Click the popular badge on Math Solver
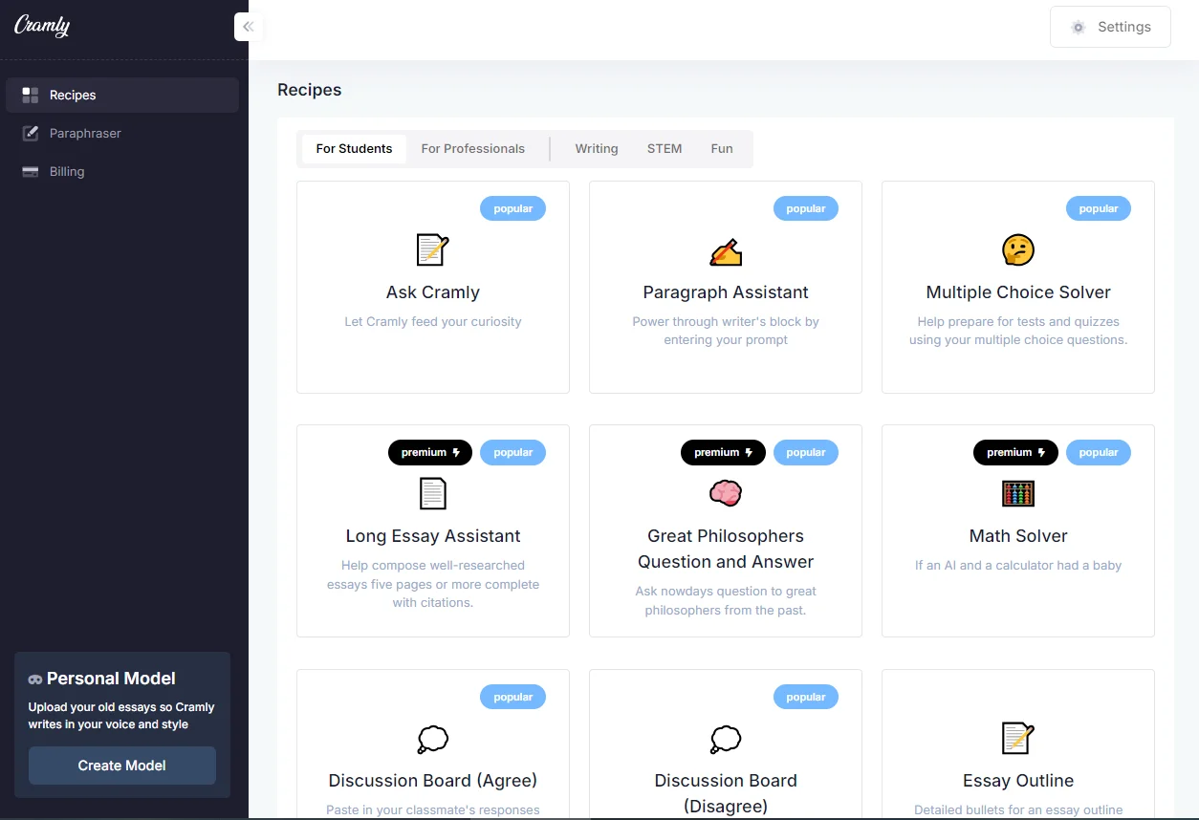The height and width of the screenshot is (820, 1199). 1099,452
